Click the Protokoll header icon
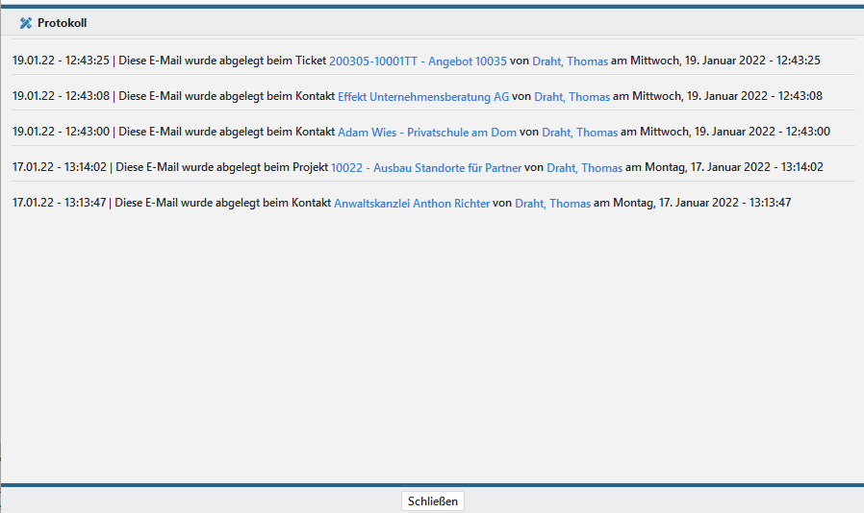The height and width of the screenshot is (513, 864). [x=26, y=23]
